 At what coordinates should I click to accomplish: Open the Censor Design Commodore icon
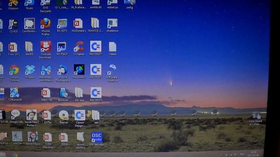point(80,118)
